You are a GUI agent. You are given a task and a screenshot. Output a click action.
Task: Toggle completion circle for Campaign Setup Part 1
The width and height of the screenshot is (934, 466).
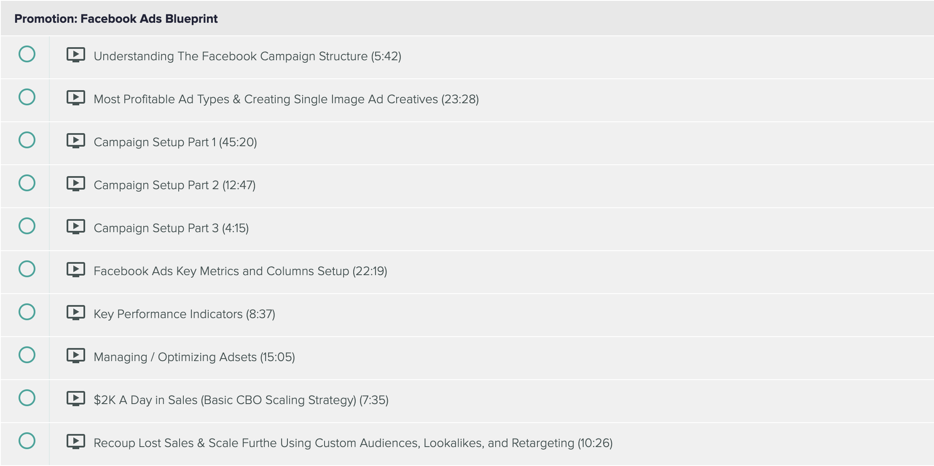coord(27,140)
